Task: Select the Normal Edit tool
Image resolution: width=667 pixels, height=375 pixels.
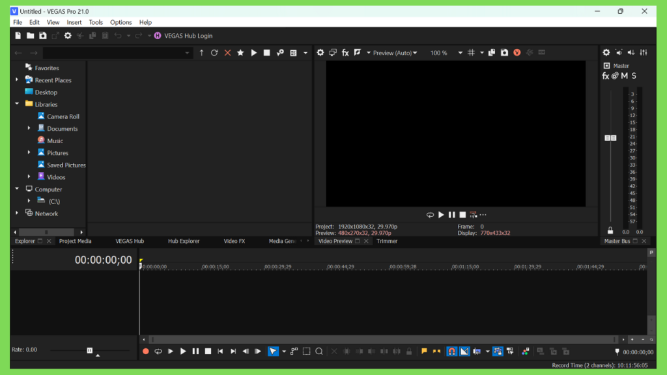Action: point(273,351)
